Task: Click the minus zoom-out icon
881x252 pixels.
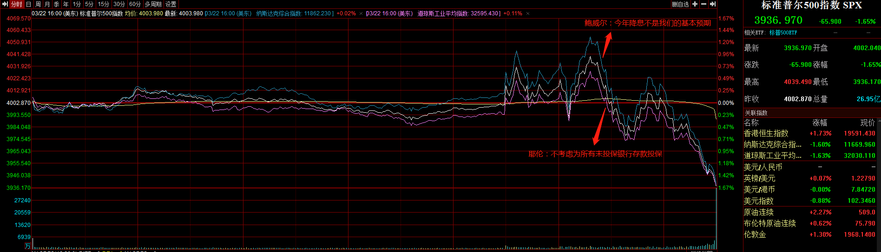Action: pyautogui.click(x=703, y=4)
